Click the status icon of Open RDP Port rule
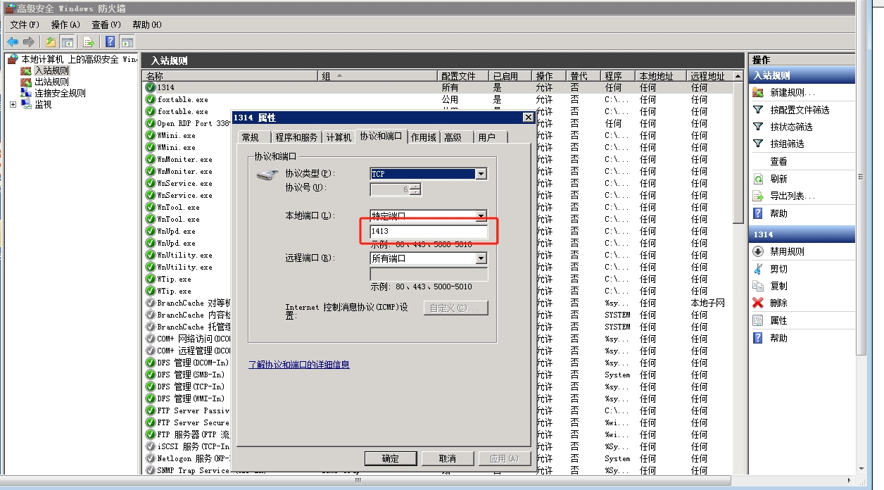The height and width of the screenshot is (490, 884). pyautogui.click(x=151, y=123)
